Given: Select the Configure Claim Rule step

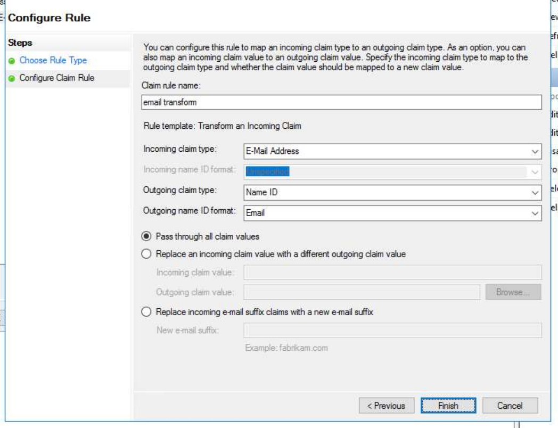Looking at the screenshot, I should tap(56, 78).
